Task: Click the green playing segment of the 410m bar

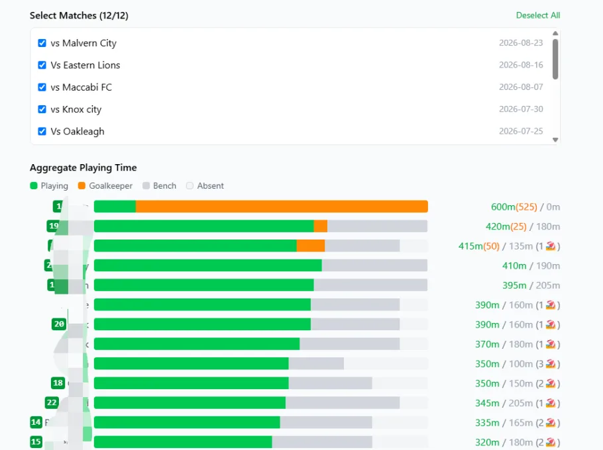Action: tap(207, 265)
